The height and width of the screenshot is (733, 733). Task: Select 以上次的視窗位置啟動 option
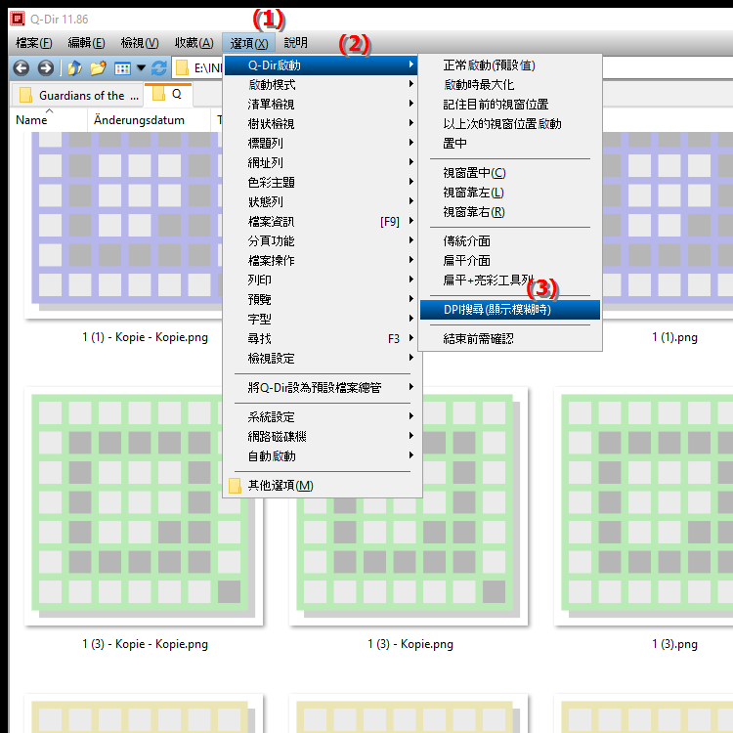(509, 124)
